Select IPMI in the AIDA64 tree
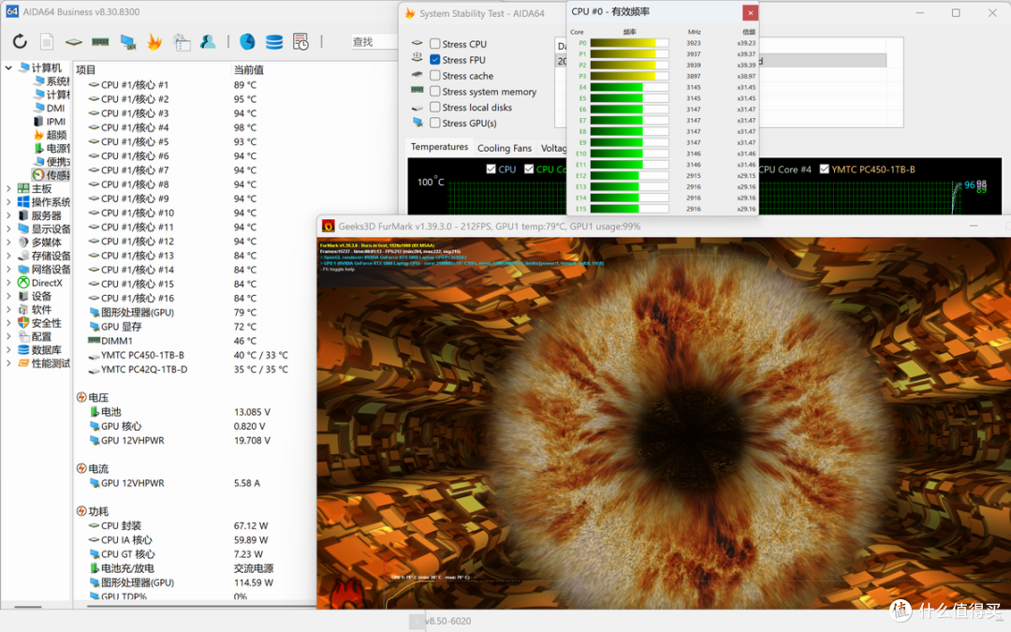 pos(56,121)
